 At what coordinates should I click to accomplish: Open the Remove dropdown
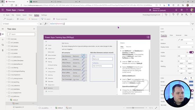tap(34, 19)
